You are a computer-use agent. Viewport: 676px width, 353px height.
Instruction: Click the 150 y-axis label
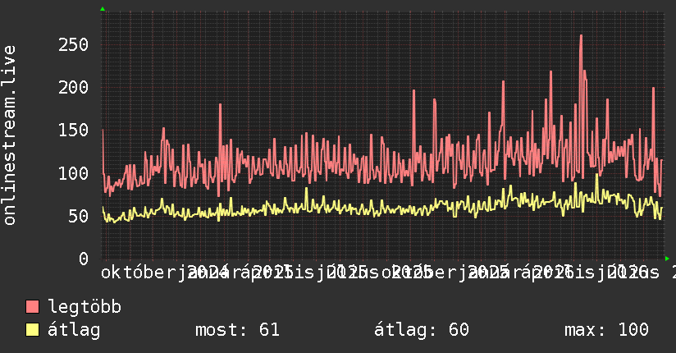[73, 131]
